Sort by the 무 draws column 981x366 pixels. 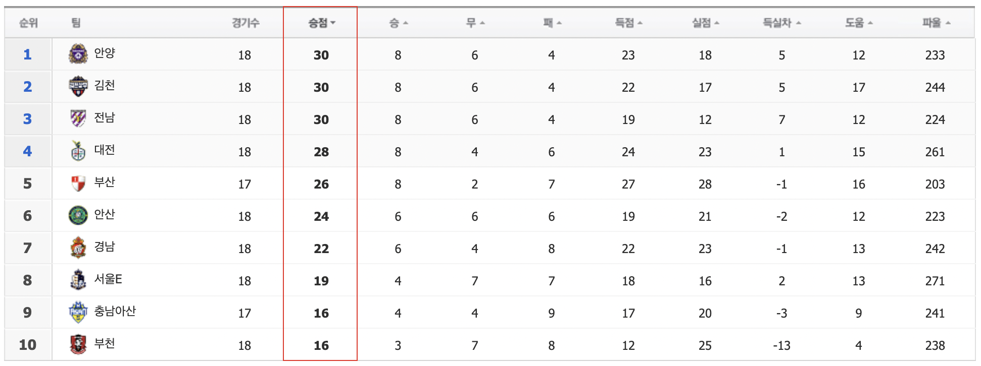pyautogui.click(x=475, y=23)
